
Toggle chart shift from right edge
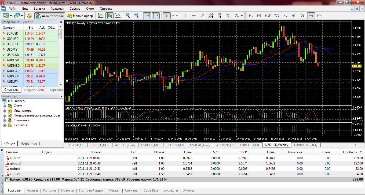tap(156, 16)
